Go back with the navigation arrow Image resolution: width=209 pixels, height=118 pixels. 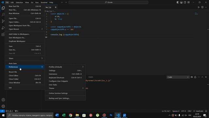pyautogui.click(x=62, y=2)
